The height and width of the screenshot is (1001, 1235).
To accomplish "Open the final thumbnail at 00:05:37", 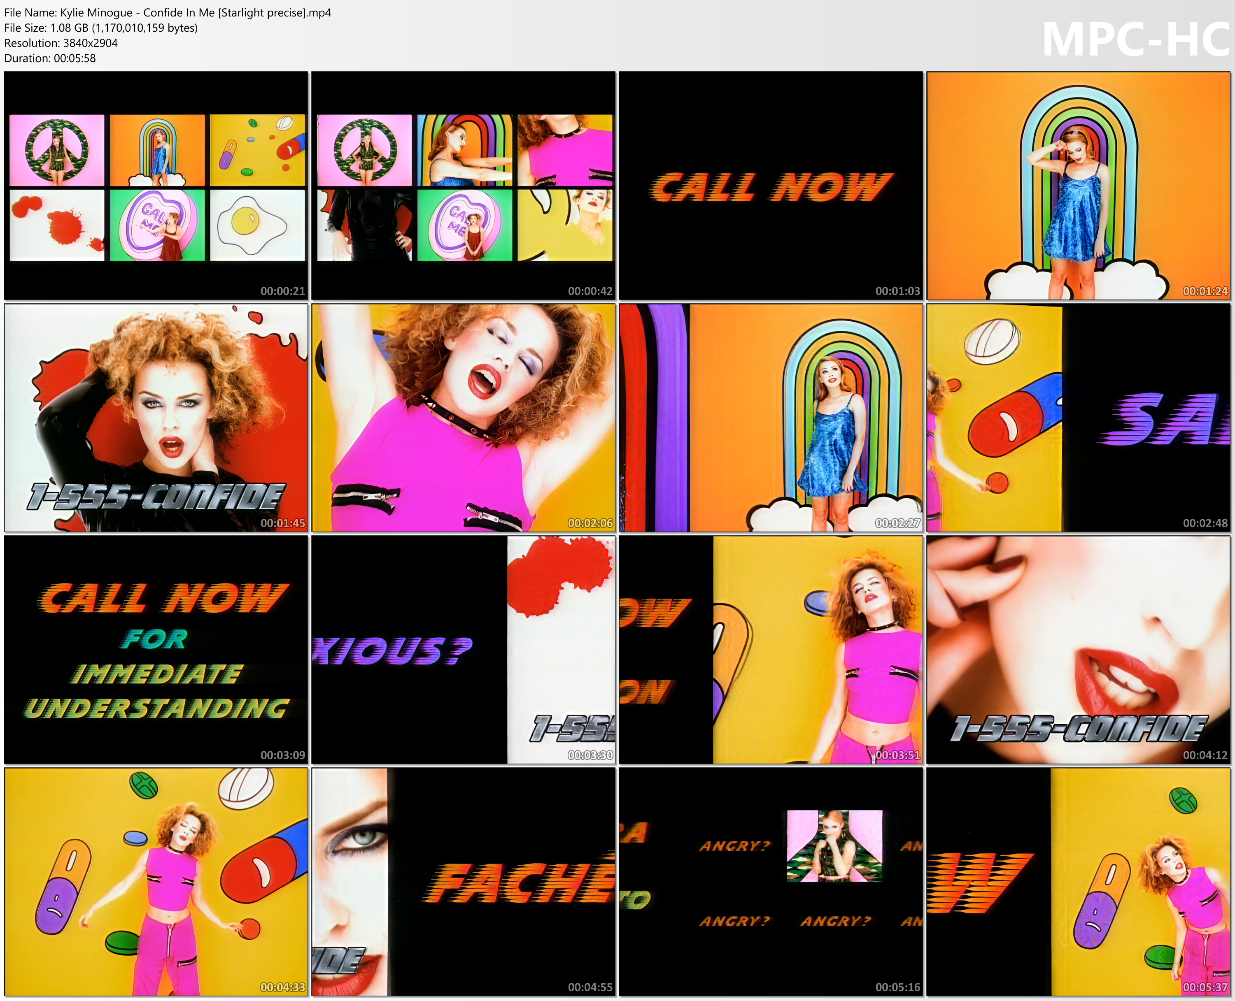I will point(1078,882).
